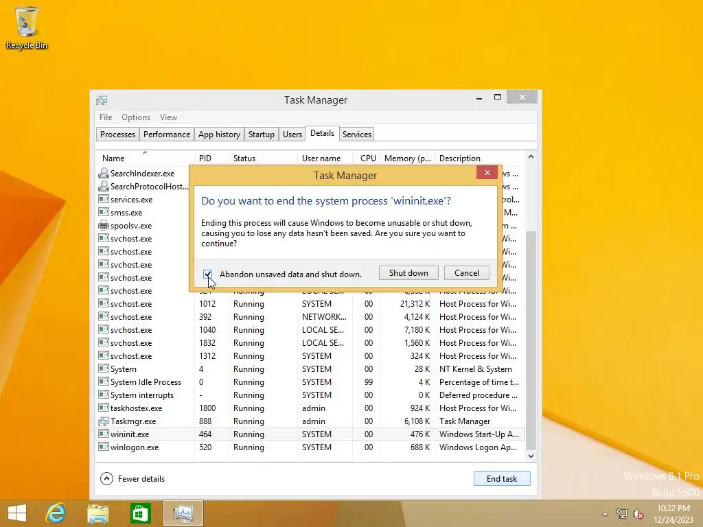This screenshot has width=703, height=527.
Task: Click the scrollbar down arrow in Details list
Action: [531, 456]
